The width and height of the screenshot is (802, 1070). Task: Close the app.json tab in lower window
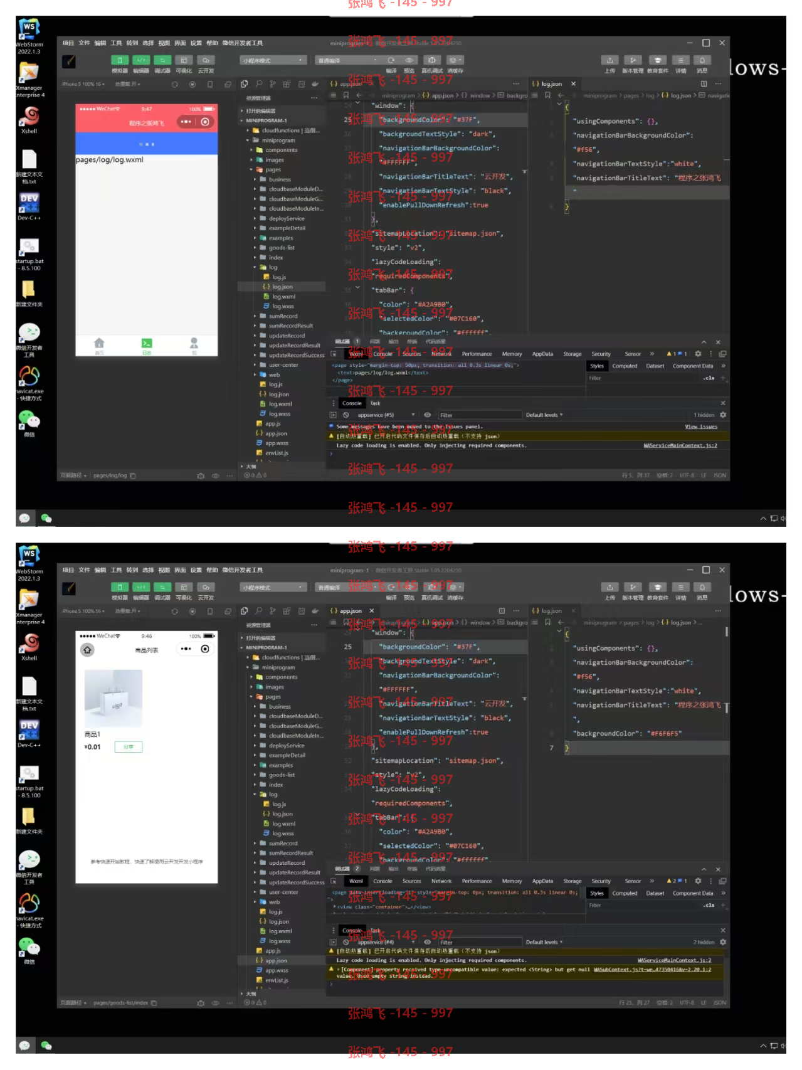click(x=372, y=611)
